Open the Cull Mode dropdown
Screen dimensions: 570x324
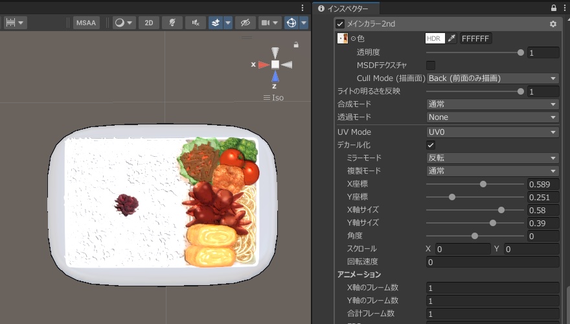point(492,78)
